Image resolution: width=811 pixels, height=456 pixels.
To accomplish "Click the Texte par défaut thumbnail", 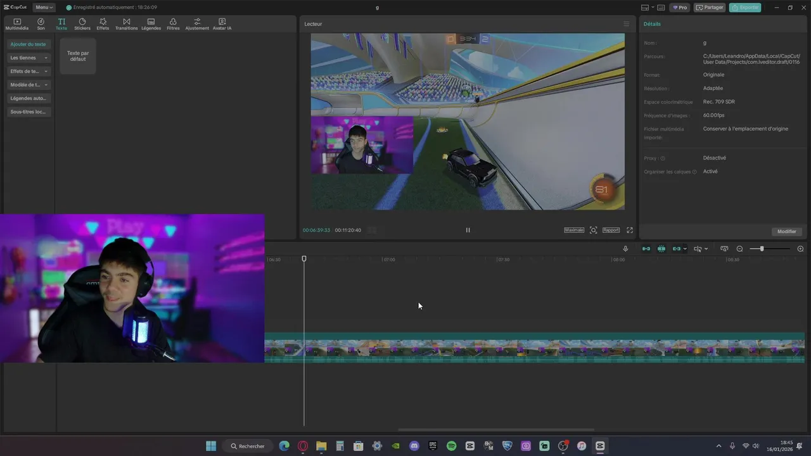I will tap(78, 56).
